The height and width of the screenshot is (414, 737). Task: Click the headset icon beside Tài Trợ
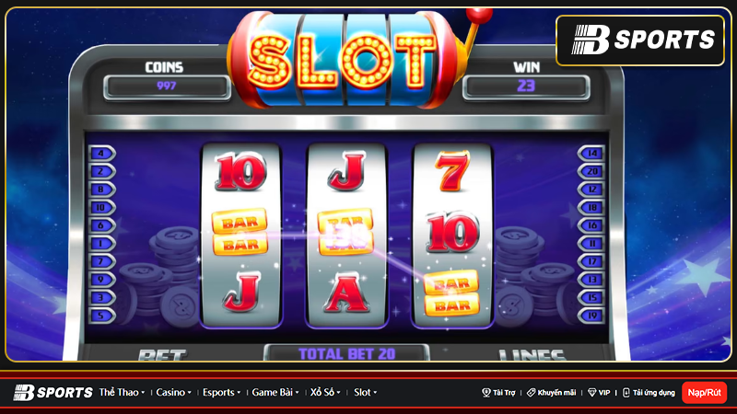(x=486, y=393)
